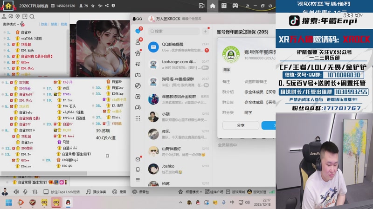Click 播放伴奏 music button
This screenshot has height=209, width=373.
(96, 192)
